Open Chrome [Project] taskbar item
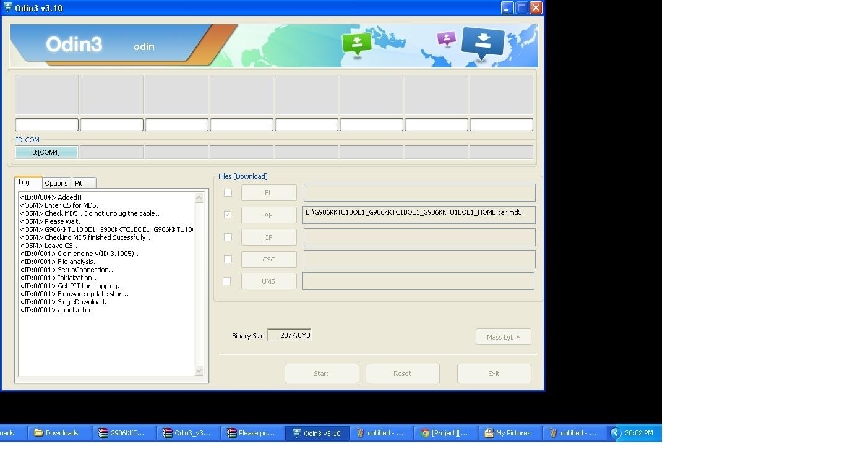845x475 pixels. click(x=446, y=433)
